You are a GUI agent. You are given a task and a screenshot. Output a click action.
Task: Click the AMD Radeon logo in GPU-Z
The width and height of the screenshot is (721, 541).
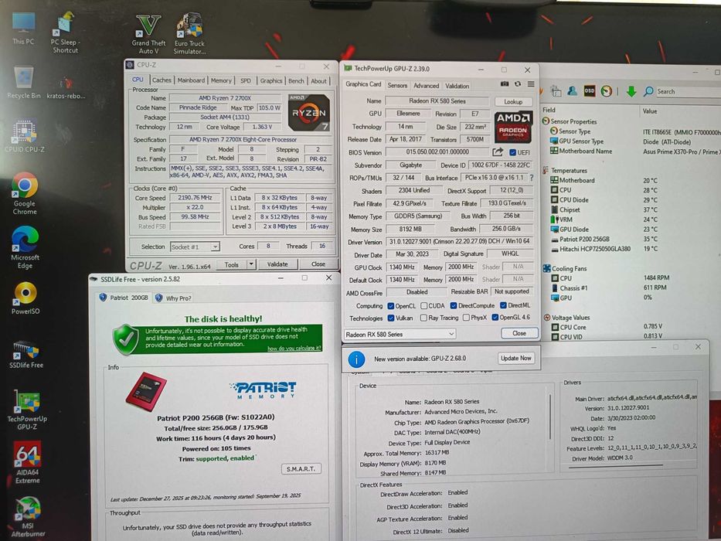point(513,127)
